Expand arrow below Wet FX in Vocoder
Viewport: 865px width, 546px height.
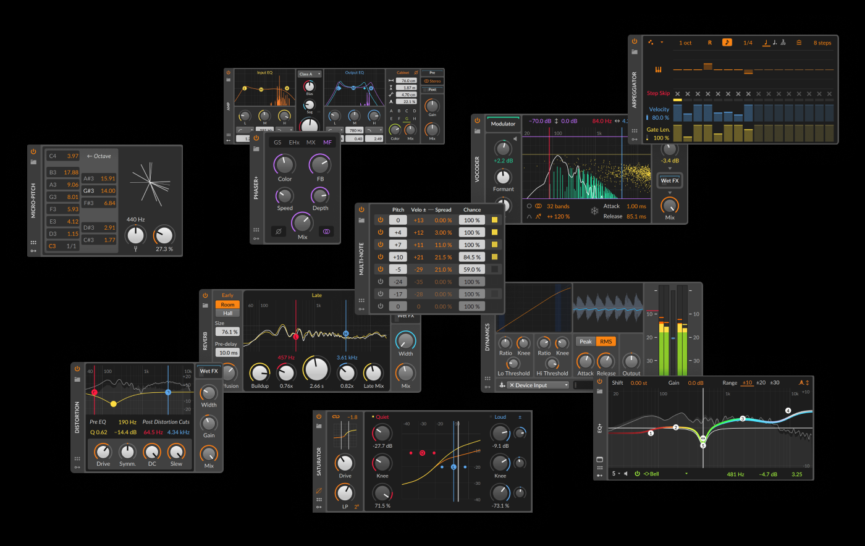[x=670, y=192]
